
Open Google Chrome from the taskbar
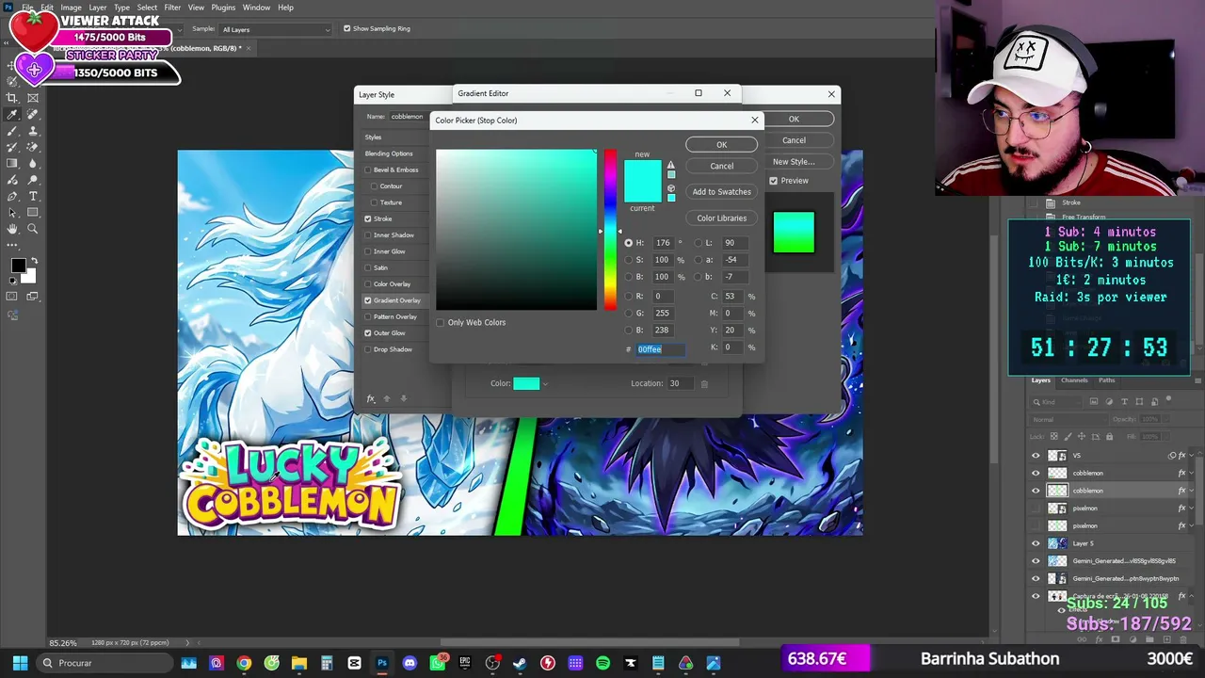(244, 663)
